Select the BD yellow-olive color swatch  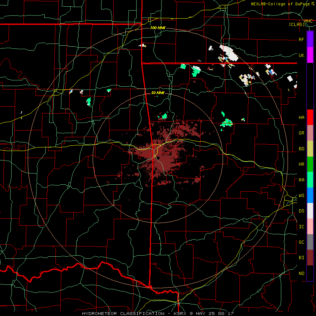tap(310, 149)
